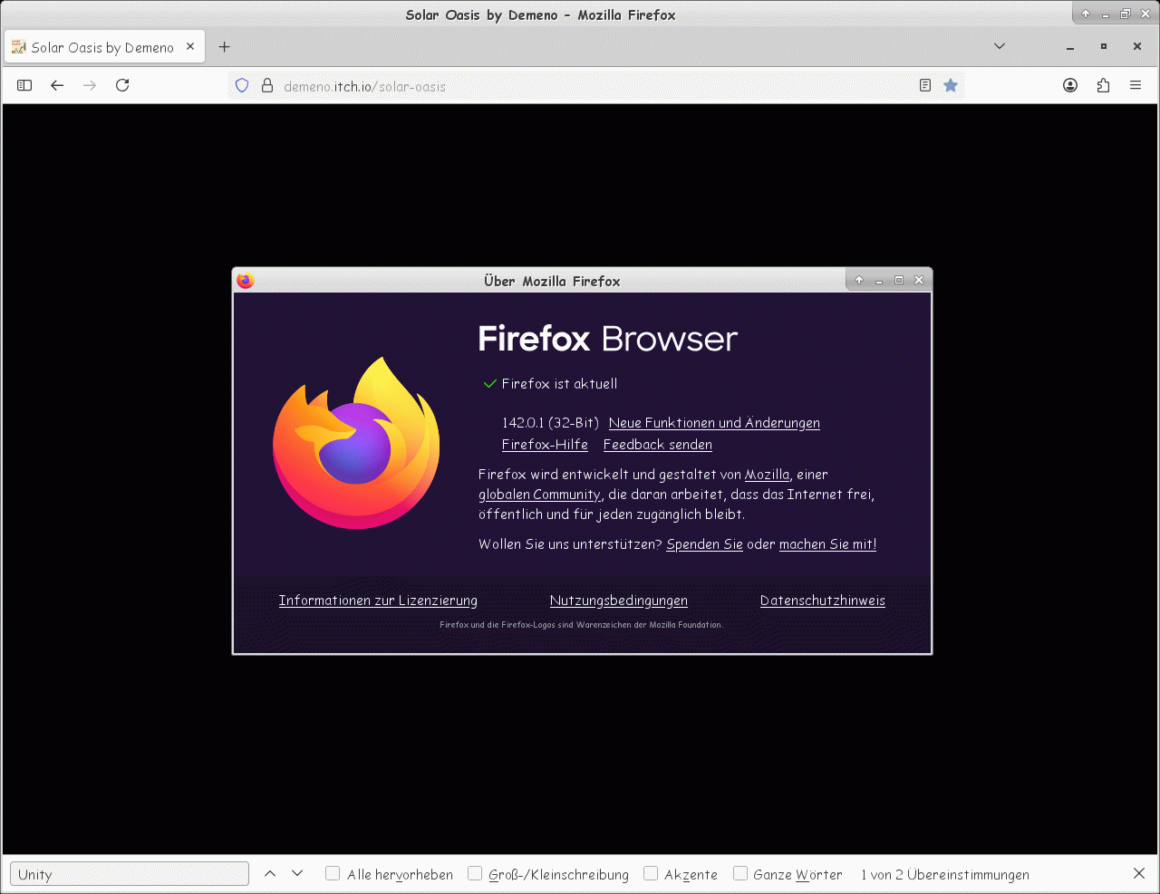Screen dimensions: 1160x894
Task: Enable Akzente checkbox
Action: [x=650, y=873]
